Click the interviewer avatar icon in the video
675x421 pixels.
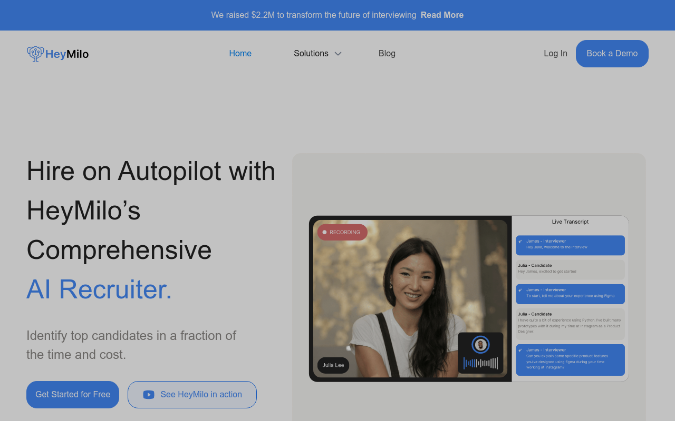480,345
